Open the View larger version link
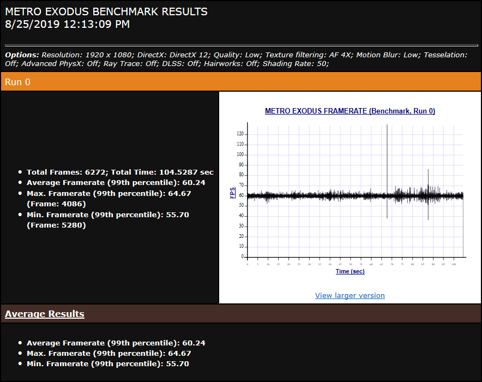 (x=350, y=295)
